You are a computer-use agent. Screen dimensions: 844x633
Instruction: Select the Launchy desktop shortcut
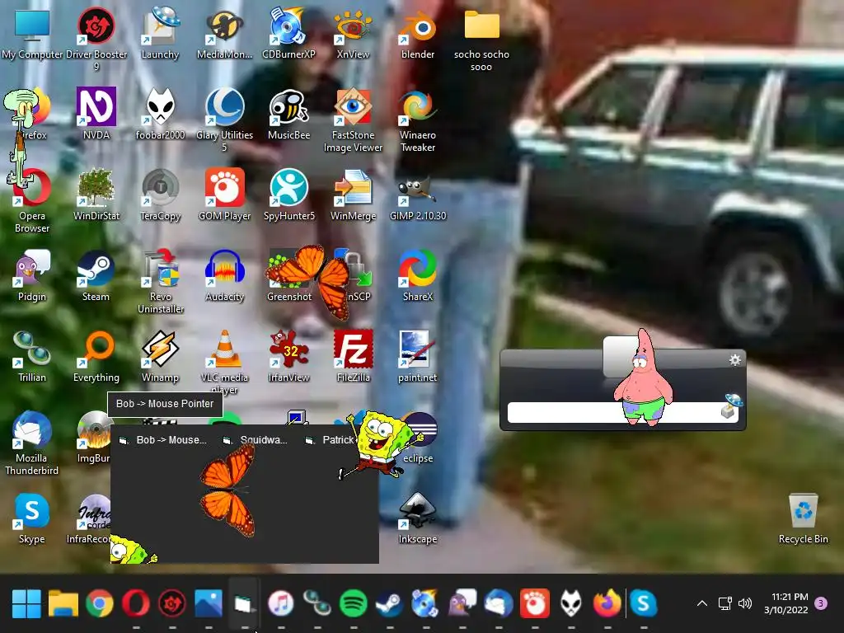160,33
